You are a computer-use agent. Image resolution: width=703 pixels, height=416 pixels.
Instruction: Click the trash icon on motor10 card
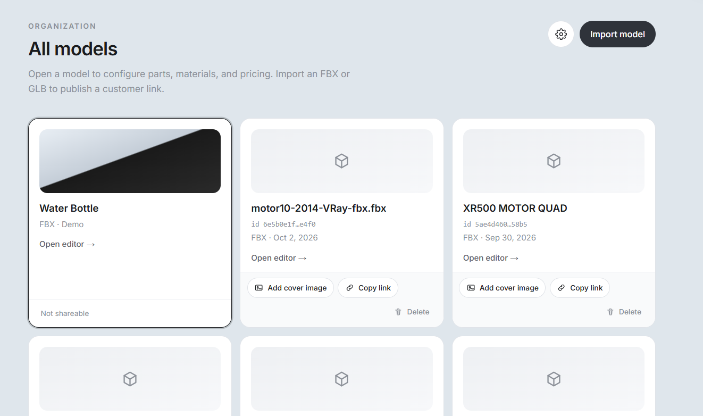(x=398, y=312)
